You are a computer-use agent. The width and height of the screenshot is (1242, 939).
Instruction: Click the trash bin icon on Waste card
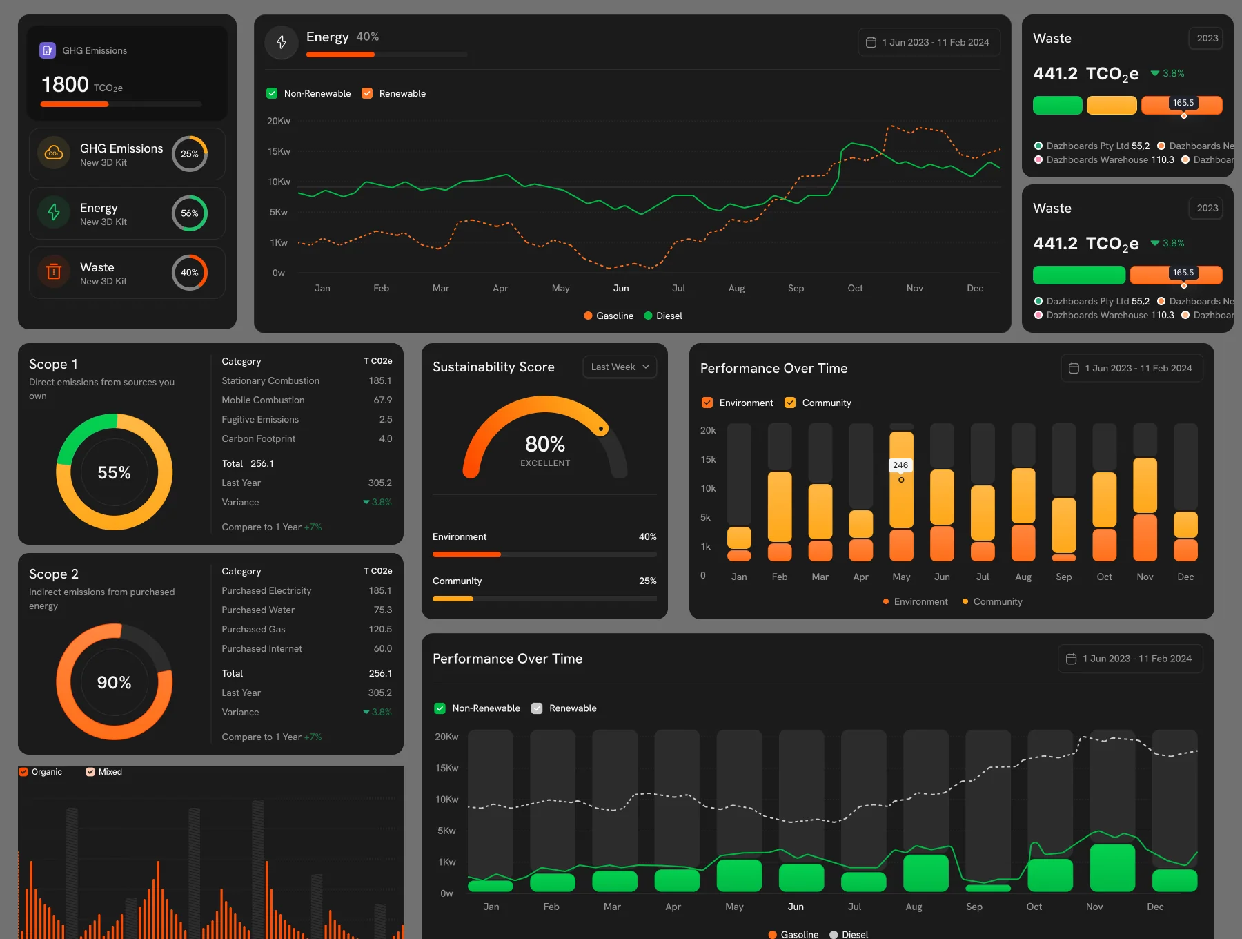54,272
